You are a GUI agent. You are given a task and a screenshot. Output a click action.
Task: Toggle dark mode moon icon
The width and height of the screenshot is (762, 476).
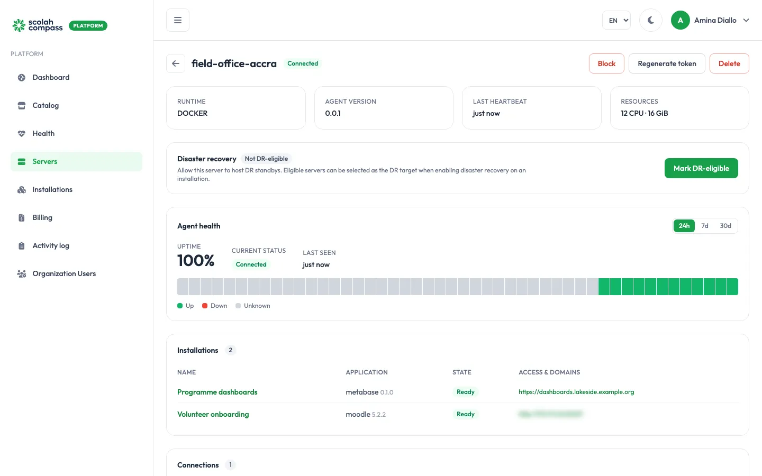coord(651,20)
